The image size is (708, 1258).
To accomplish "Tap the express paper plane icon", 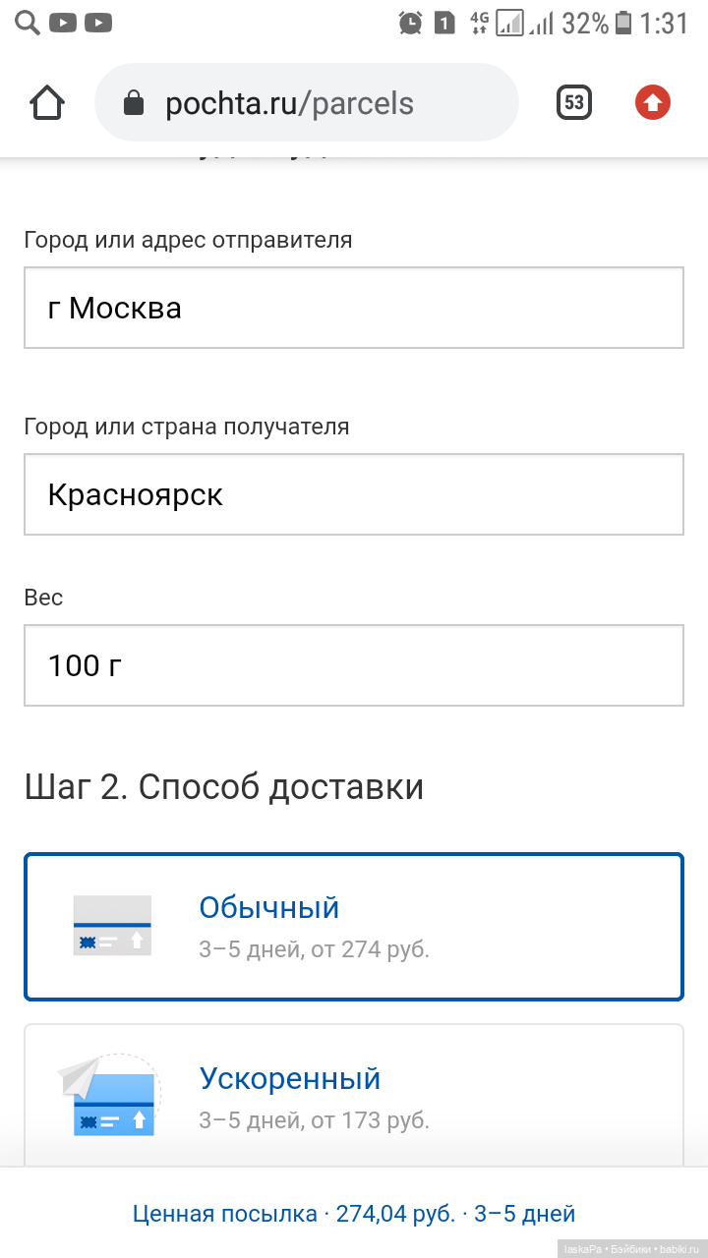I will click(108, 1096).
